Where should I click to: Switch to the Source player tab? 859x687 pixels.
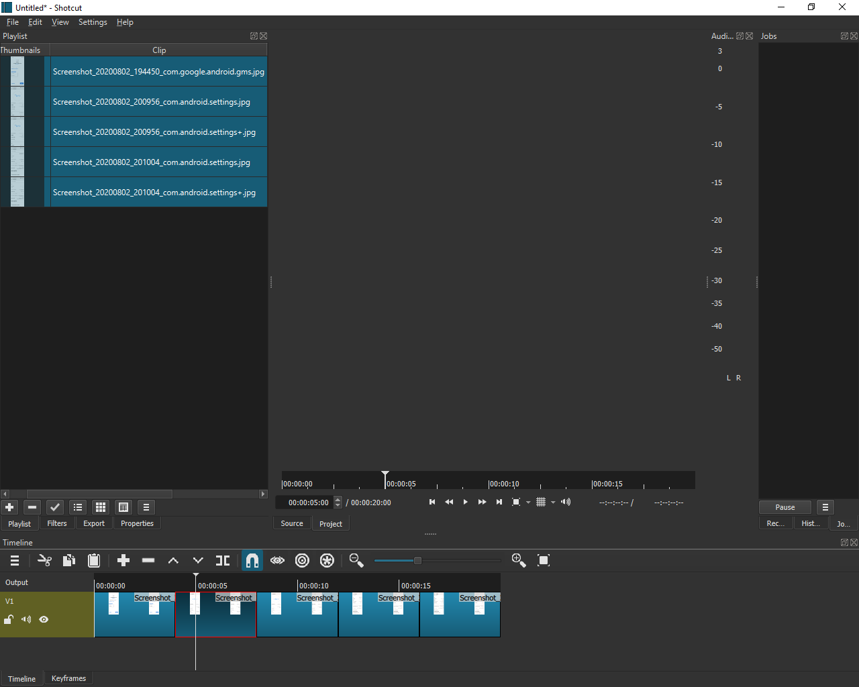[x=292, y=523]
